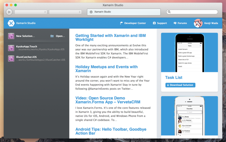Click the Xamarin X hexagon logo
Image resolution: width=226 pixels, height=142 pixels.
[11, 23]
